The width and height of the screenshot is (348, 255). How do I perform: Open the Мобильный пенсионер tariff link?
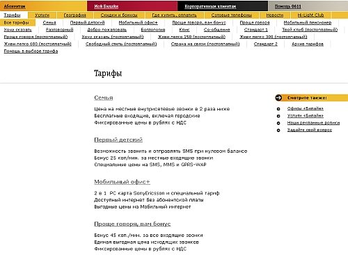(308, 22)
